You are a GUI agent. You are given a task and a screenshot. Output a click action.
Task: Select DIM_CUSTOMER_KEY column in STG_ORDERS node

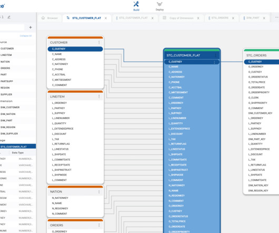(260, 113)
